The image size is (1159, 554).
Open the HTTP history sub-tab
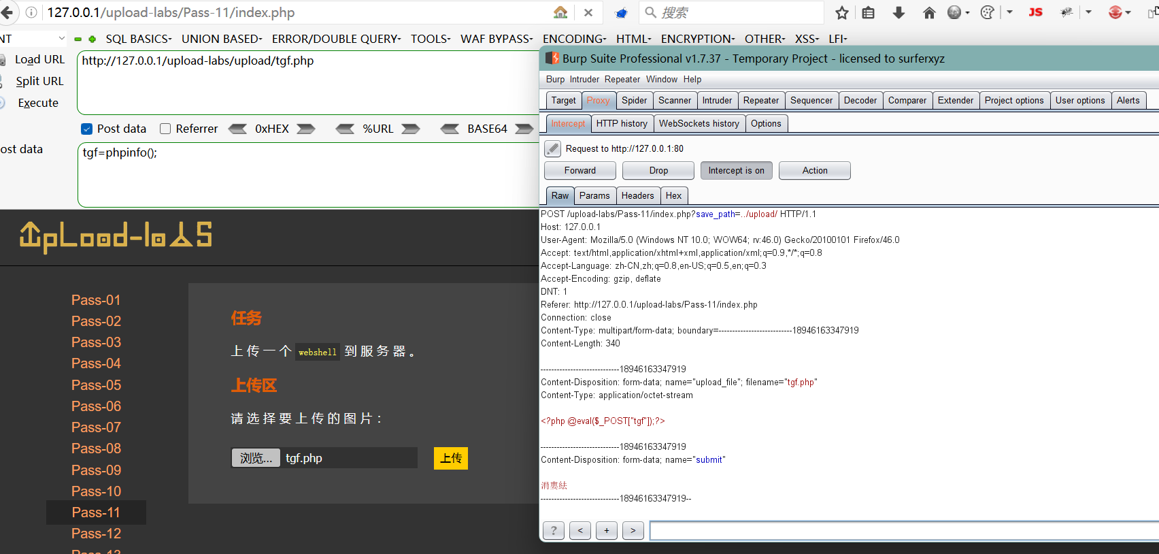point(622,123)
